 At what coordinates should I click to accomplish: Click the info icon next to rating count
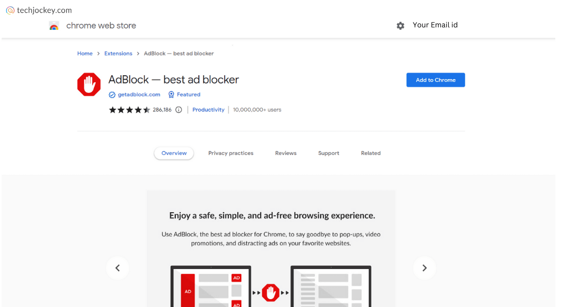pos(179,110)
